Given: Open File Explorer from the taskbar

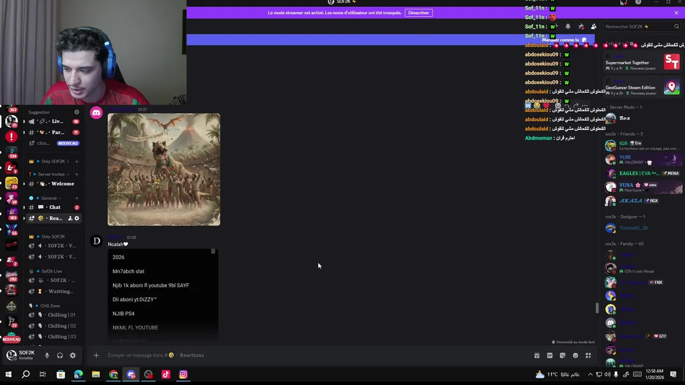Looking at the screenshot, I should click(x=96, y=374).
